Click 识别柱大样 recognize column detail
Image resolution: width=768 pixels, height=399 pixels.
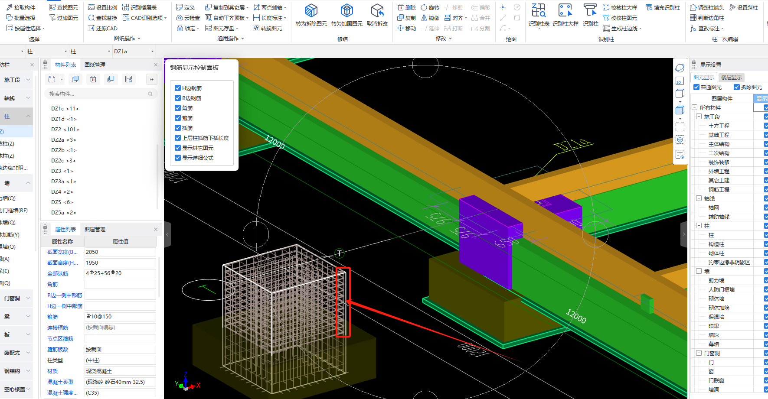[x=565, y=15]
